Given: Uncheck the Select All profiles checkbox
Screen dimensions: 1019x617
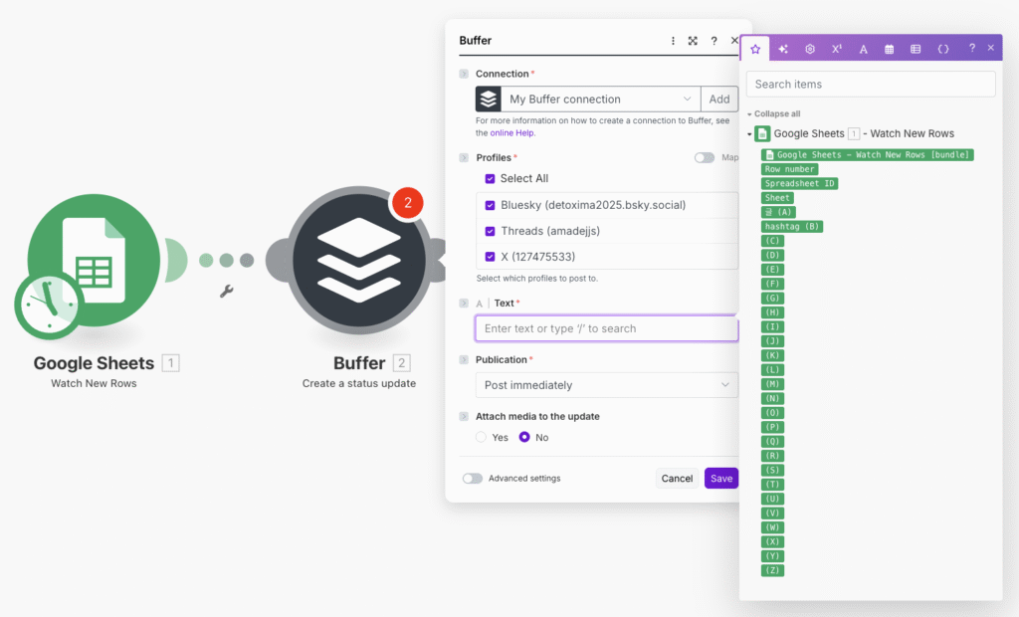Looking at the screenshot, I should click(490, 179).
